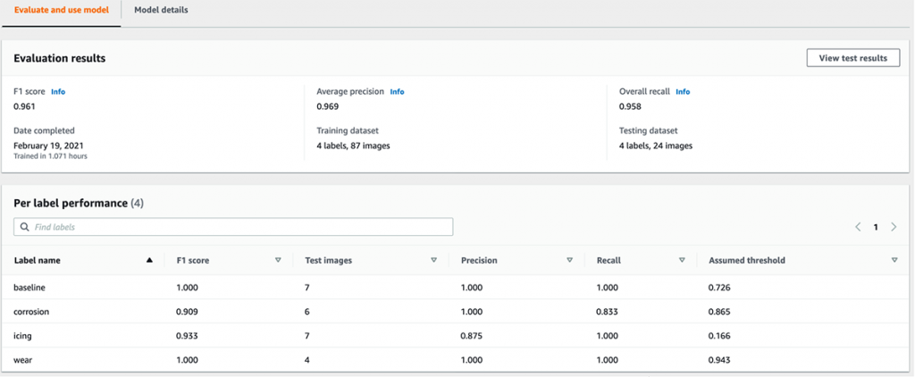915x377 pixels.
Task: Select the icing label row
Action: pos(23,335)
